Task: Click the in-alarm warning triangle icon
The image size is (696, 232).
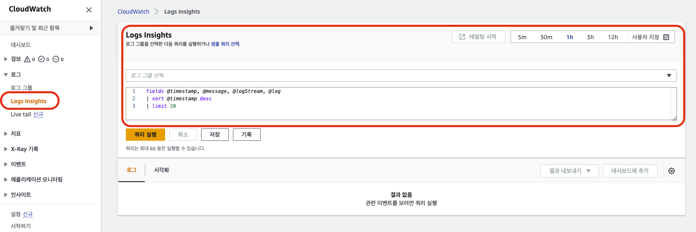Action: coord(27,59)
